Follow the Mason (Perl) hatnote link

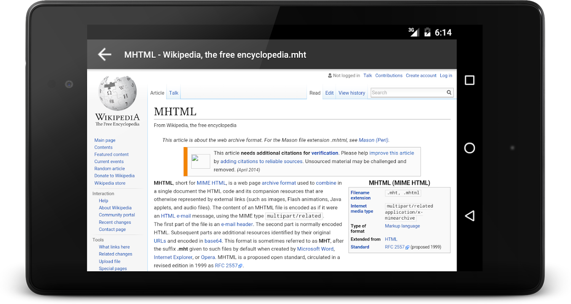[374, 140]
